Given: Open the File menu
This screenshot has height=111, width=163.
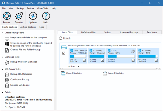Looking at the screenshot, I should tap(4, 8).
